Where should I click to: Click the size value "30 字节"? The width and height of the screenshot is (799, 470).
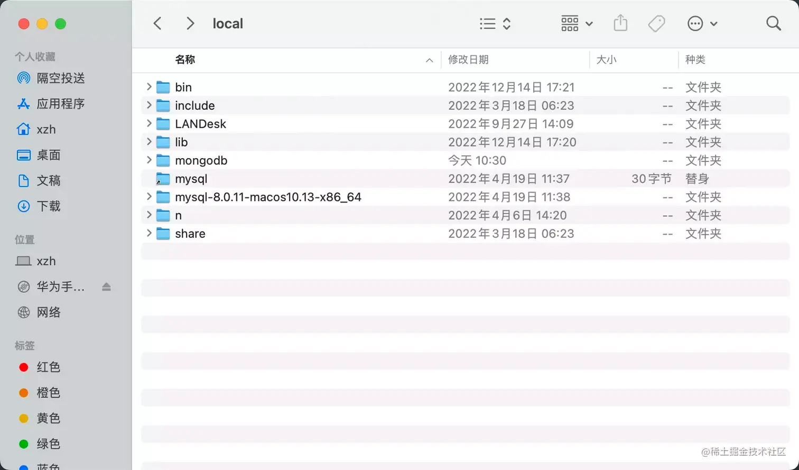click(x=652, y=179)
